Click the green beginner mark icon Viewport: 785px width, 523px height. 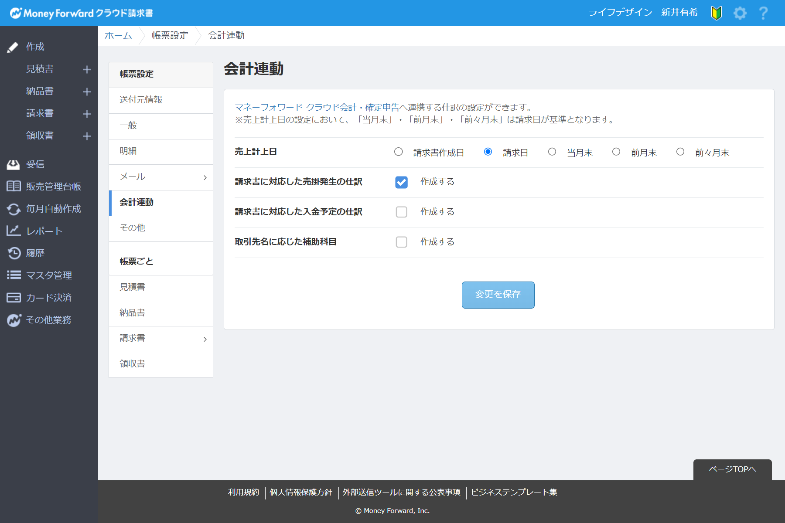pyautogui.click(x=717, y=13)
